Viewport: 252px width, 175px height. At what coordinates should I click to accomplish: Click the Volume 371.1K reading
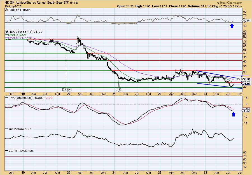[200, 6]
